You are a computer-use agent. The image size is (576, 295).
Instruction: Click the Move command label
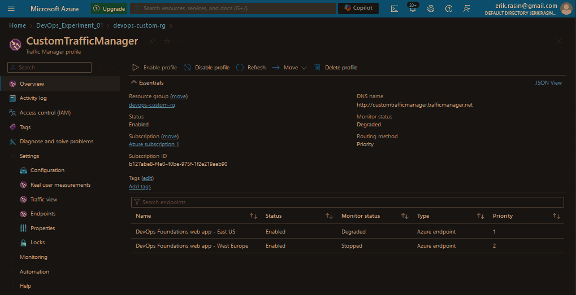coord(291,68)
